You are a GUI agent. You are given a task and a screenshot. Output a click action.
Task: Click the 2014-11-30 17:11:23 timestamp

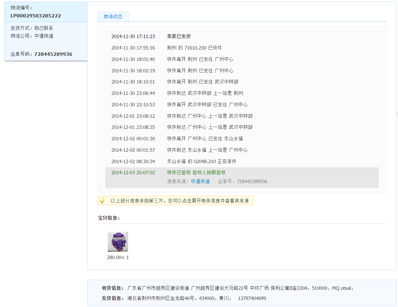(x=133, y=37)
